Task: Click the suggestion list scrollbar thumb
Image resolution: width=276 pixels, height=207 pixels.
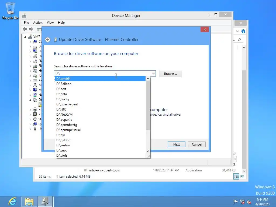Action: (148, 105)
